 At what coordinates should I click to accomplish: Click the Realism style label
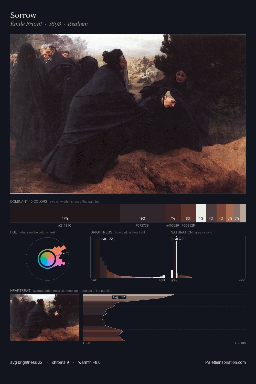tap(78, 24)
